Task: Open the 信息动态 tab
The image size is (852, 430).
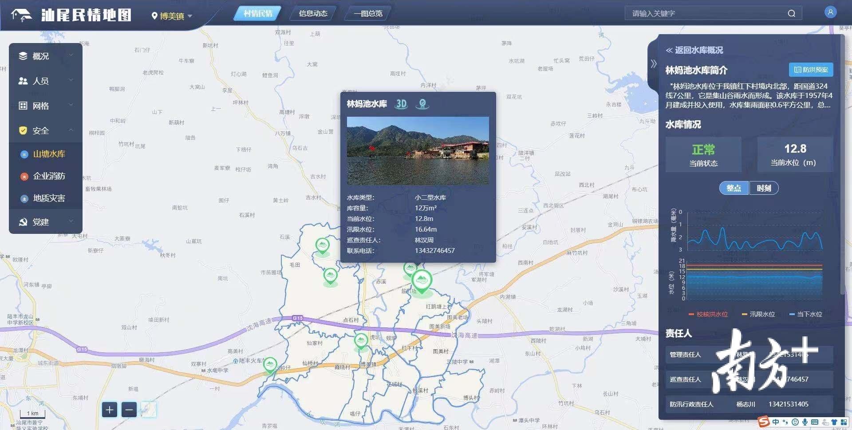Action: tap(313, 13)
